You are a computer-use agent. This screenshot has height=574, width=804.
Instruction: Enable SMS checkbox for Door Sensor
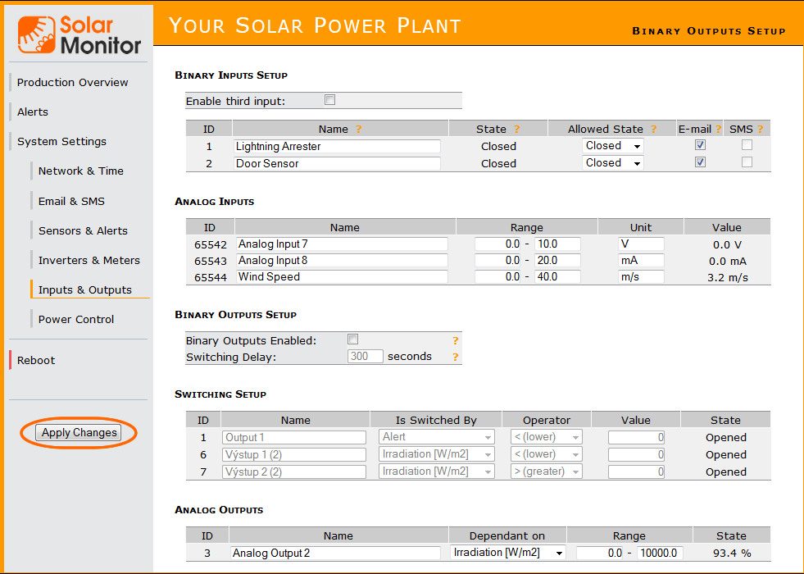747,162
